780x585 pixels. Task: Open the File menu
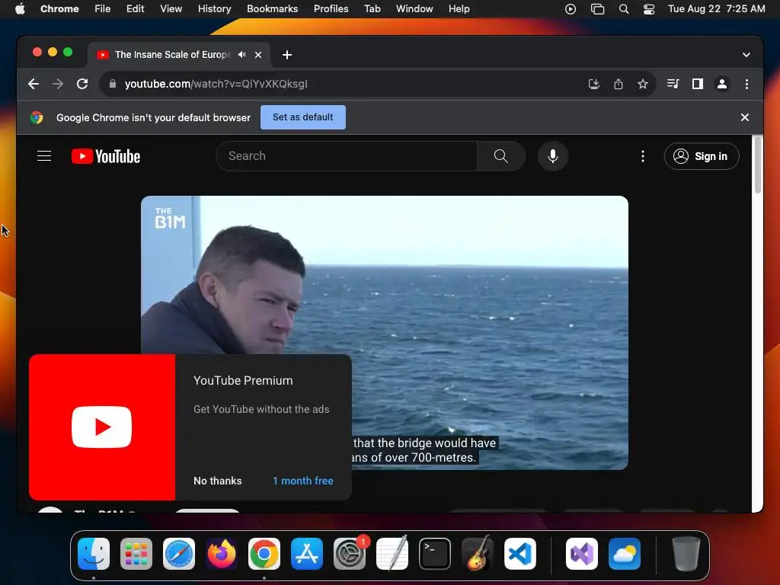pos(103,8)
